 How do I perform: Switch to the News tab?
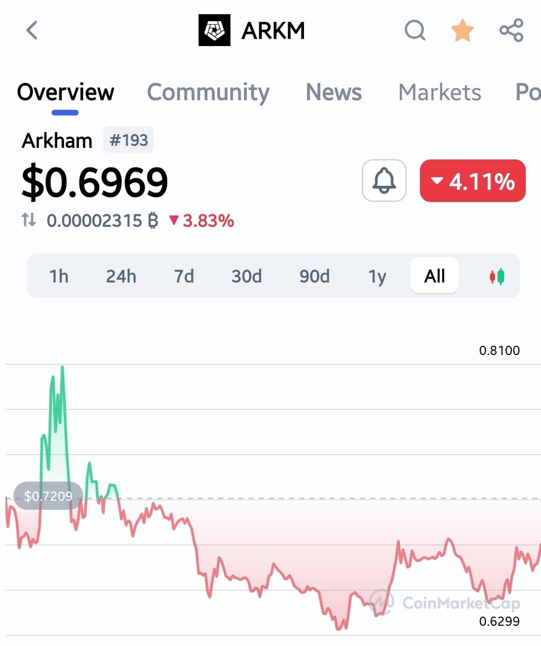click(x=334, y=92)
